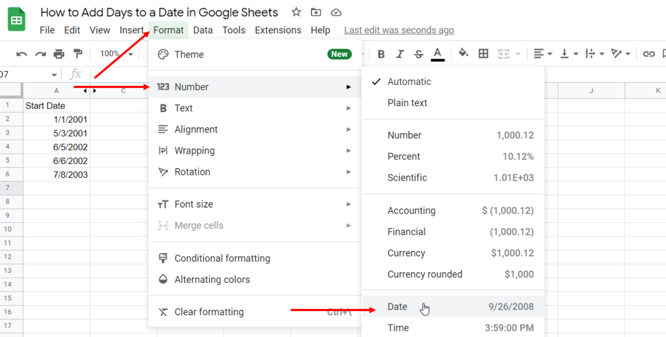The width and height of the screenshot is (666, 337).
Task: Open the Name box cell dropdown
Action: (54, 75)
